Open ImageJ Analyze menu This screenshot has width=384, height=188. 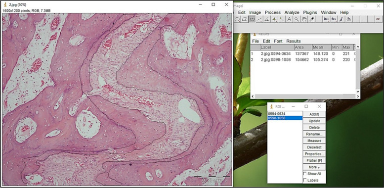pyautogui.click(x=292, y=12)
